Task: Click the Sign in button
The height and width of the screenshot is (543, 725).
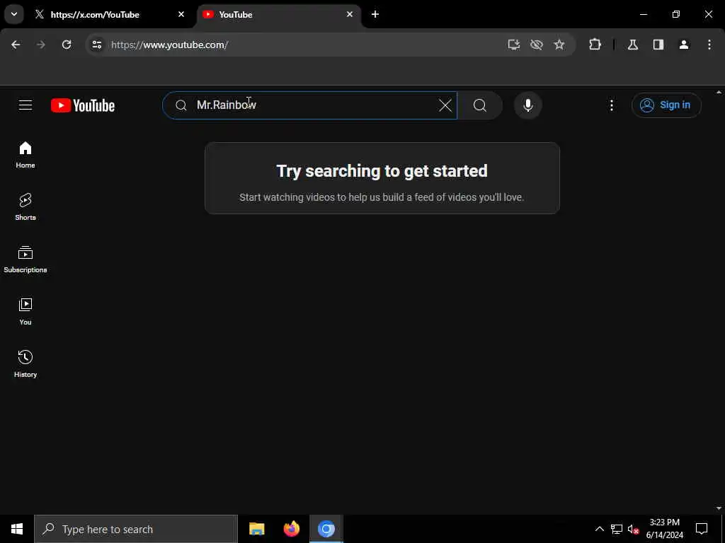Action: 666,105
